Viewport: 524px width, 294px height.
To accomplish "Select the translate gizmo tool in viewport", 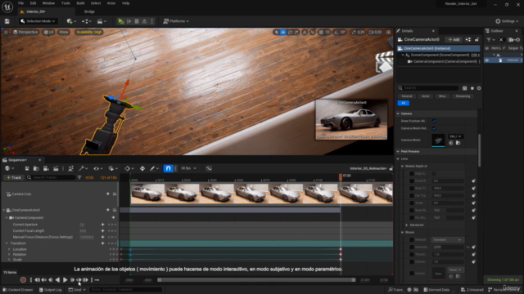I will (283, 32).
